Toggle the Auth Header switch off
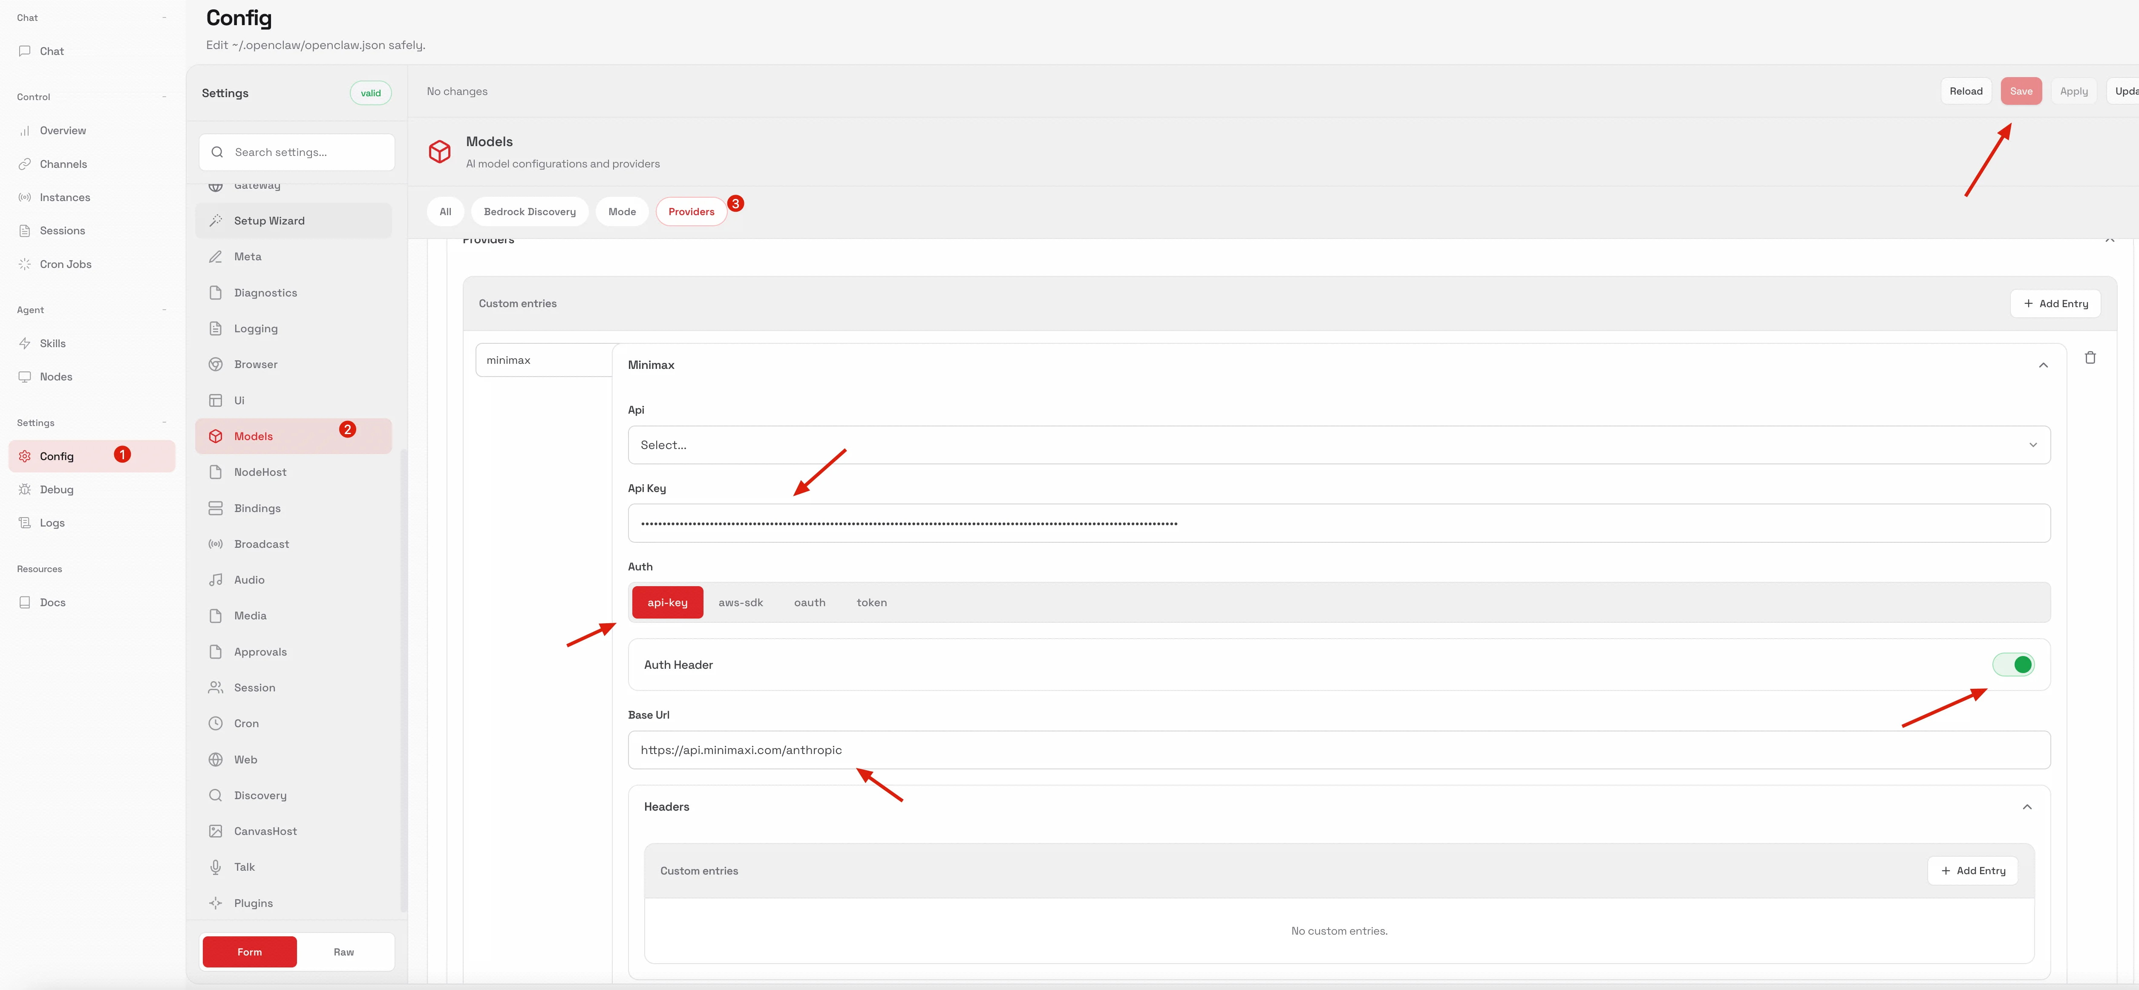The image size is (2139, 990). point(2013,665)
